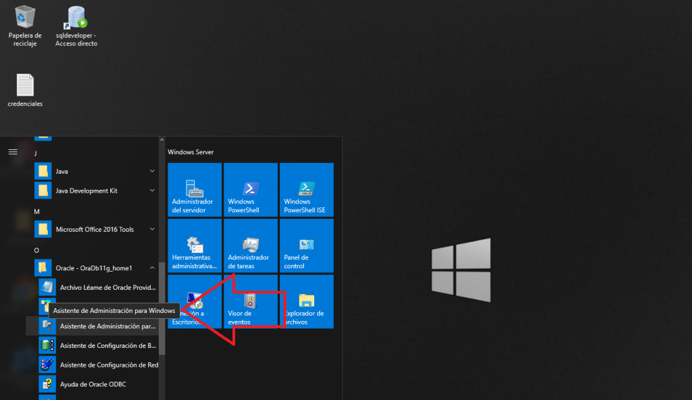Click the hamburger menu in Start

pyautogui.click(x=12, y=152)
